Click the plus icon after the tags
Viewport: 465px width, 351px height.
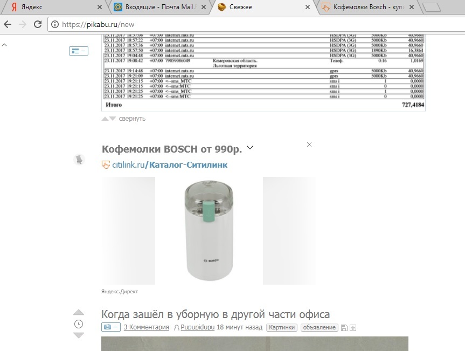[x=353, y=328]
